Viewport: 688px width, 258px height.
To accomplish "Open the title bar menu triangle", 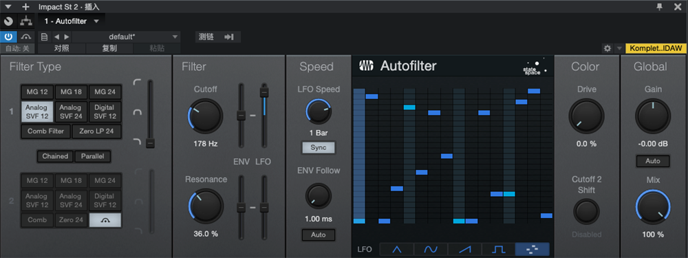I will [8, 7].
